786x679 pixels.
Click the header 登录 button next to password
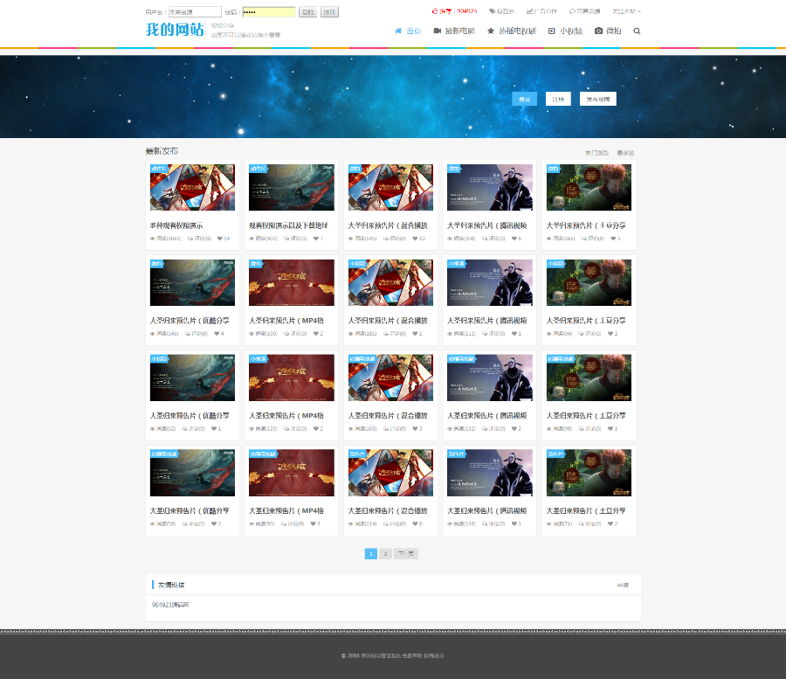[307, 12]
